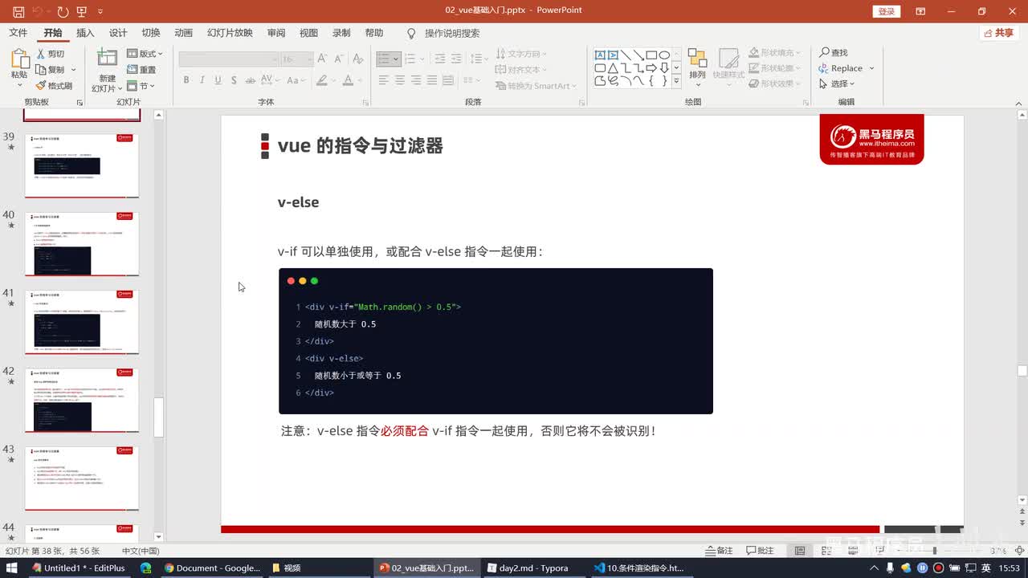Click the Copy (复制) button
Viewport: 1028px width, 578px height.
click(51, 70)
